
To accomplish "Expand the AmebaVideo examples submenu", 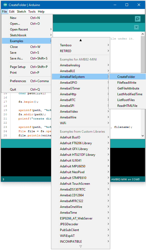I will point(81,112).
